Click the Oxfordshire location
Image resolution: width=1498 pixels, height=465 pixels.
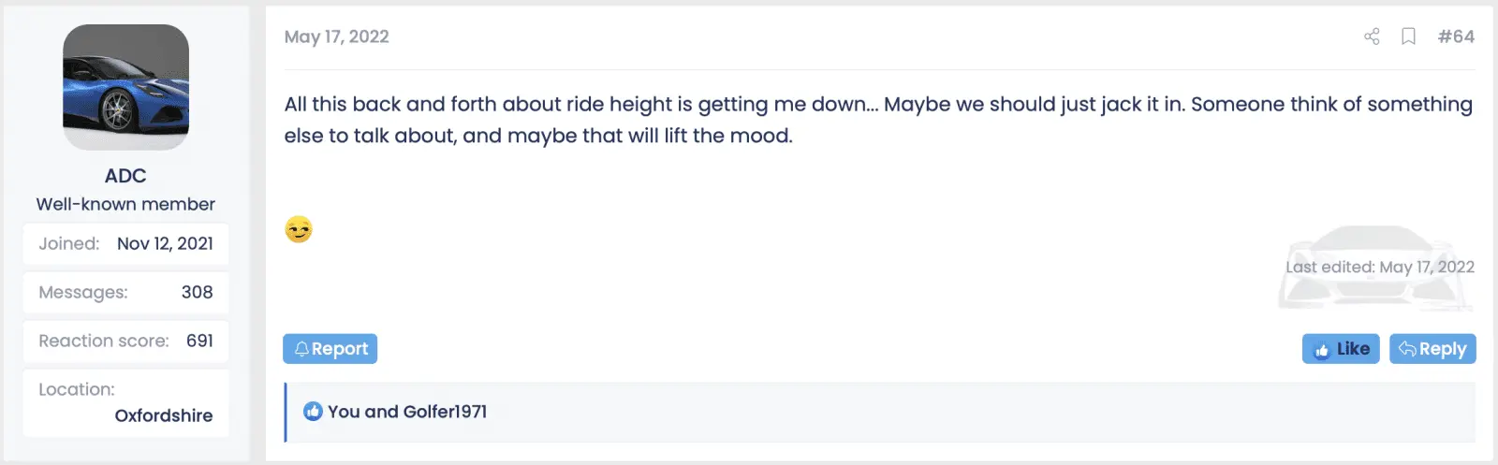click(164, 415)
